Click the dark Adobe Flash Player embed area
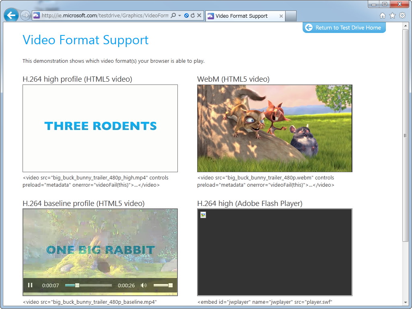The width and height of the screenshot is (412, 309). coord(274,252)
